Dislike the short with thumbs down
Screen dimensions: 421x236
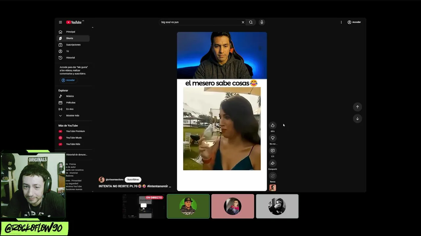point(273,138)
